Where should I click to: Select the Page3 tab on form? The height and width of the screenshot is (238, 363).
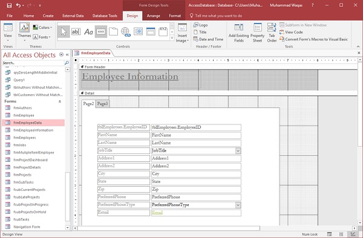[x=102, y=104]
